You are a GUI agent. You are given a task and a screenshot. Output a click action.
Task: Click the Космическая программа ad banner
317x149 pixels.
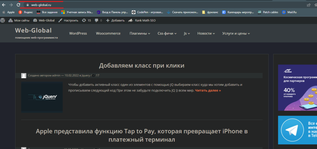click(297, 88)
